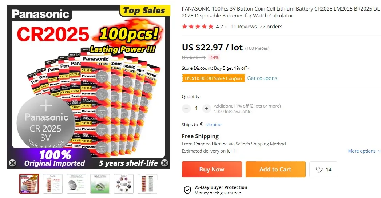Click the Get coupons link
381x198 pixels.
pos(262,78)
